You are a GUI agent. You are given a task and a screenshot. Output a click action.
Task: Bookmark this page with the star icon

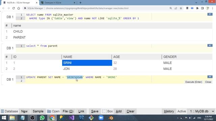click(x=181, y=8)
